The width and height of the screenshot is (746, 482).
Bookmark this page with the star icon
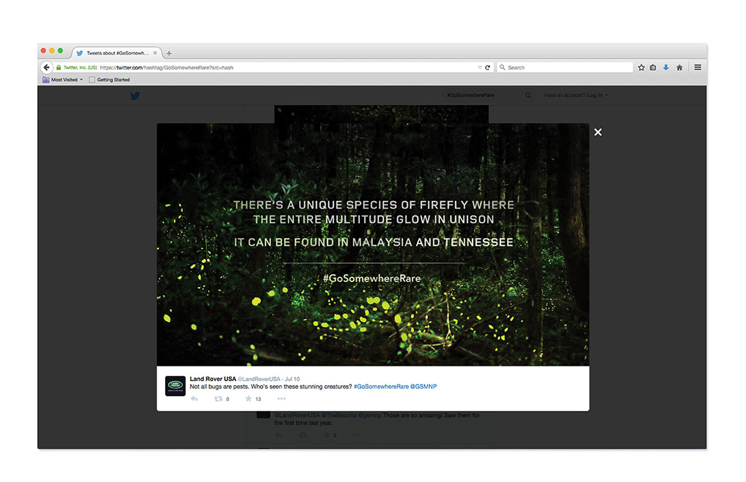641,67
